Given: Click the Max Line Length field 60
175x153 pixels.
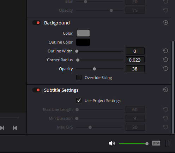Looking at the screenshot, I should coord(135,109).
